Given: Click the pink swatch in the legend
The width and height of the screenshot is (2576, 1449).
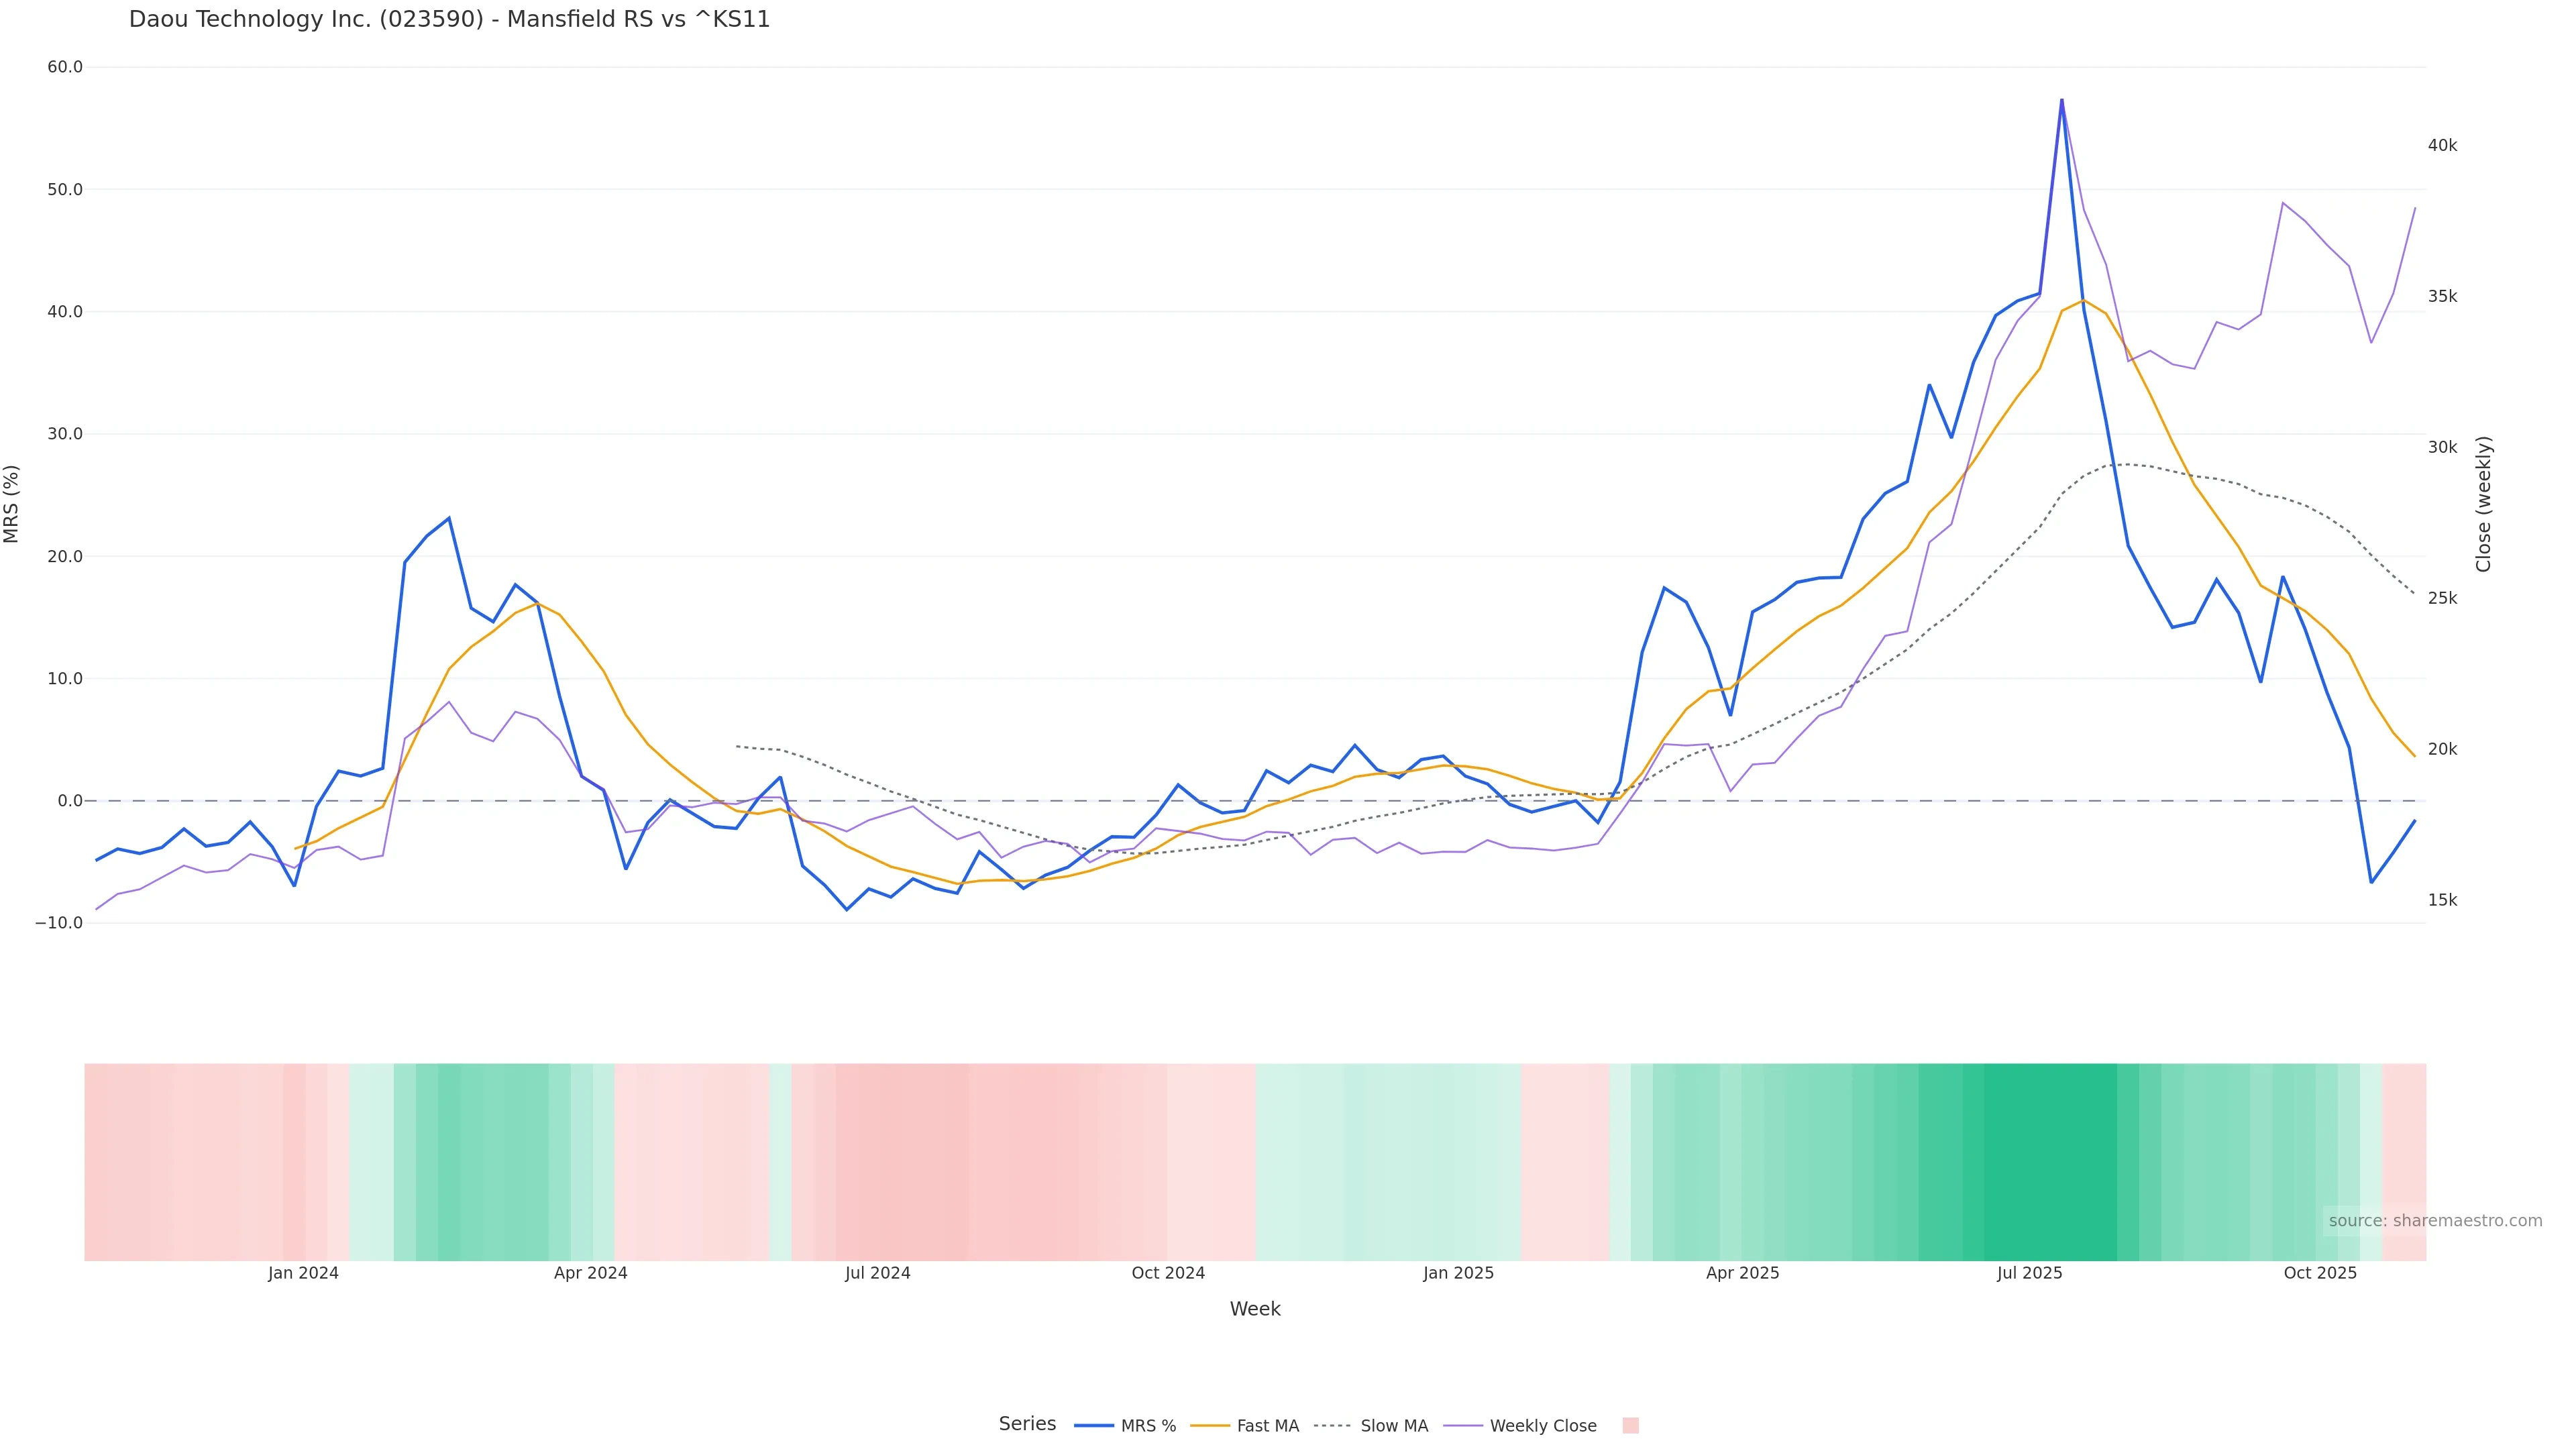Looking at the screenshot, I should [1630, 1426].
